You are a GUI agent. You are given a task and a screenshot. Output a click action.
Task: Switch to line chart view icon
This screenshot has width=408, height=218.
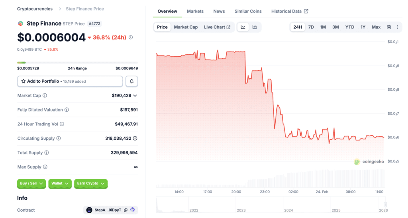tap(243, 27)
